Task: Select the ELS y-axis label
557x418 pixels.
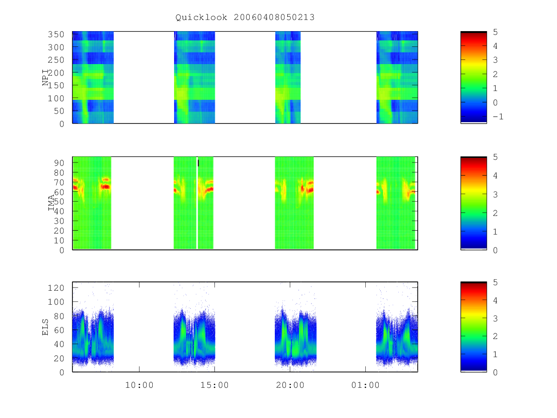Action: coord(45,327)
